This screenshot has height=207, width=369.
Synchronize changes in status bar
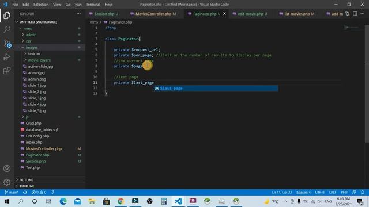[25, 192]
